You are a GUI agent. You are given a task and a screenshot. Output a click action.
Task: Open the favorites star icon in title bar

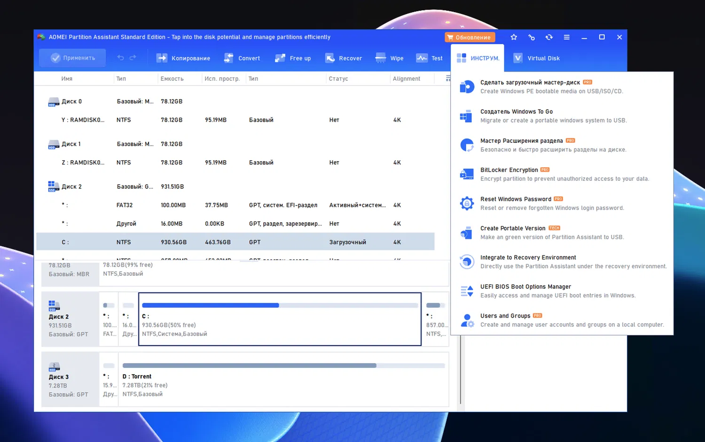514,37
